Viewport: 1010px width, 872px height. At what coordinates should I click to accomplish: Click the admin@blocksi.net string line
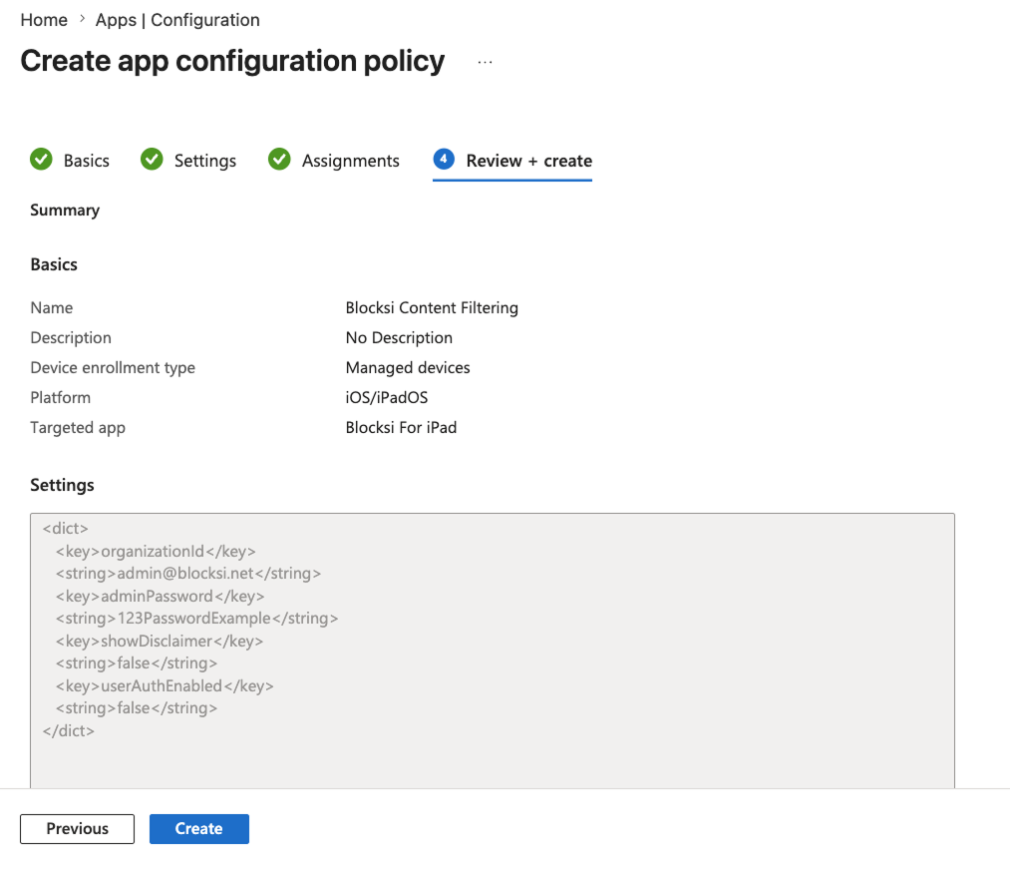[188, 573]
